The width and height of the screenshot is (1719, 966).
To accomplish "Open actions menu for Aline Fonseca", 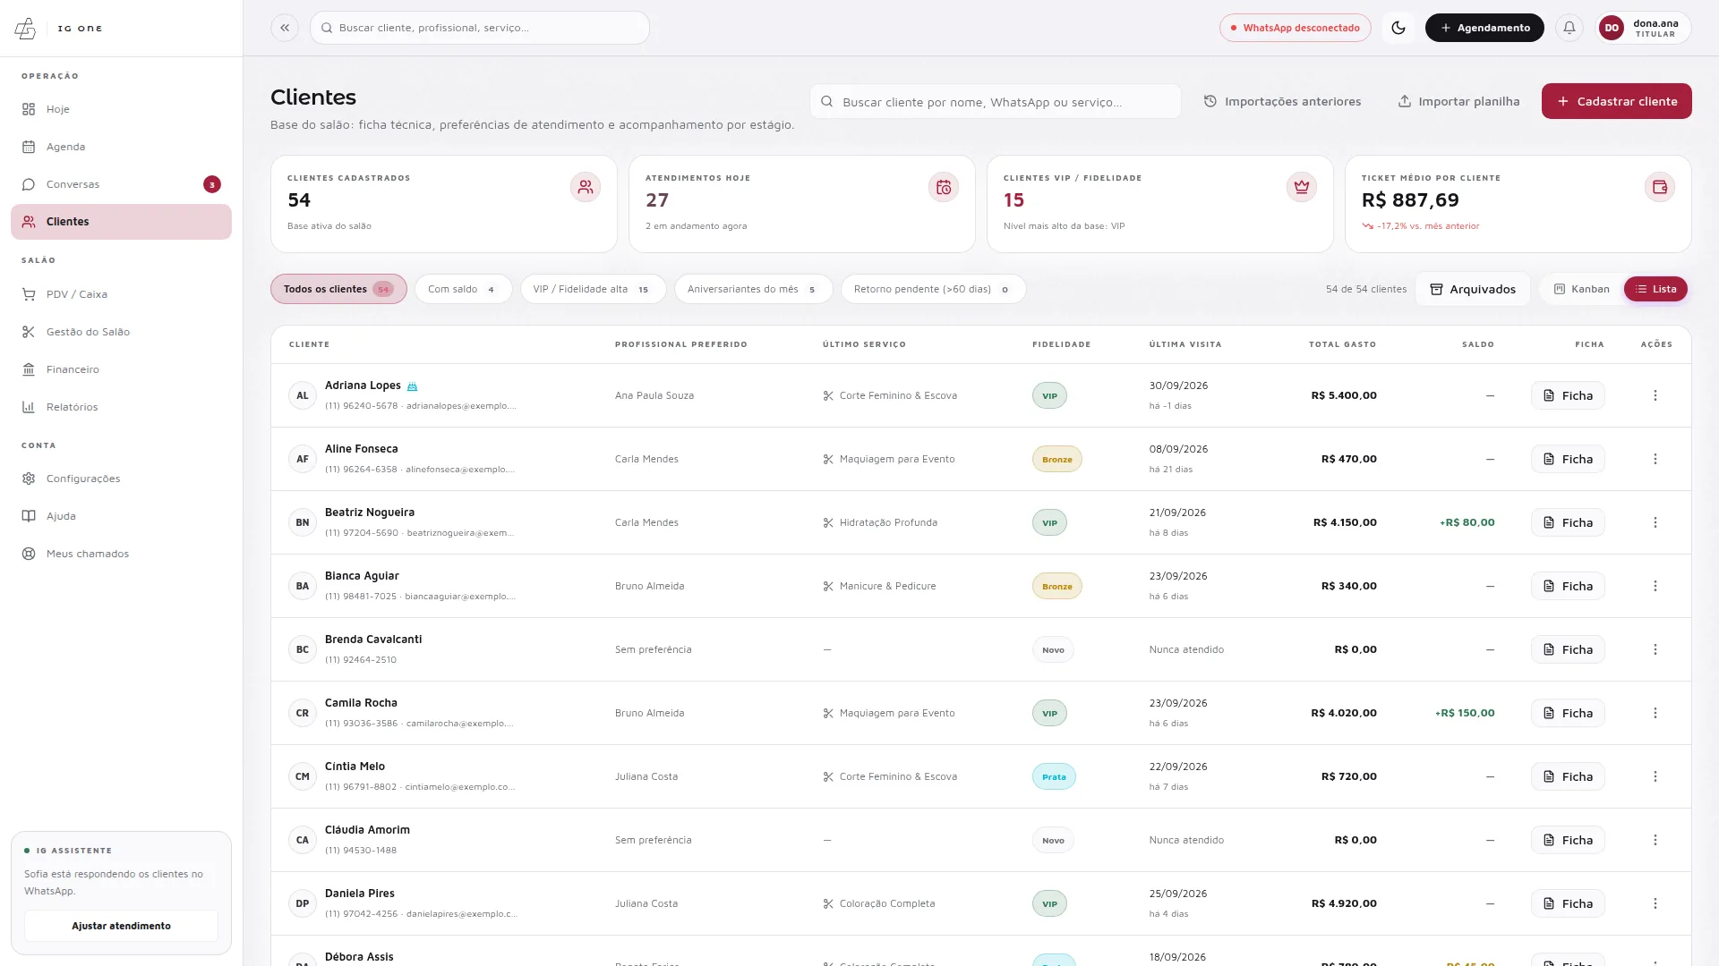I will [x=1655, y=459].
